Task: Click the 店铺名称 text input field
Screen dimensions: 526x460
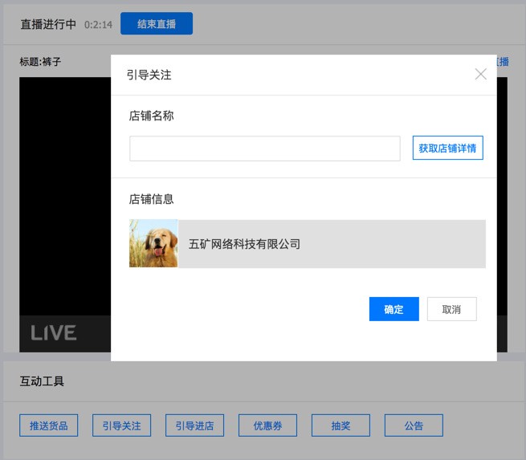Action: coord(264,149)
